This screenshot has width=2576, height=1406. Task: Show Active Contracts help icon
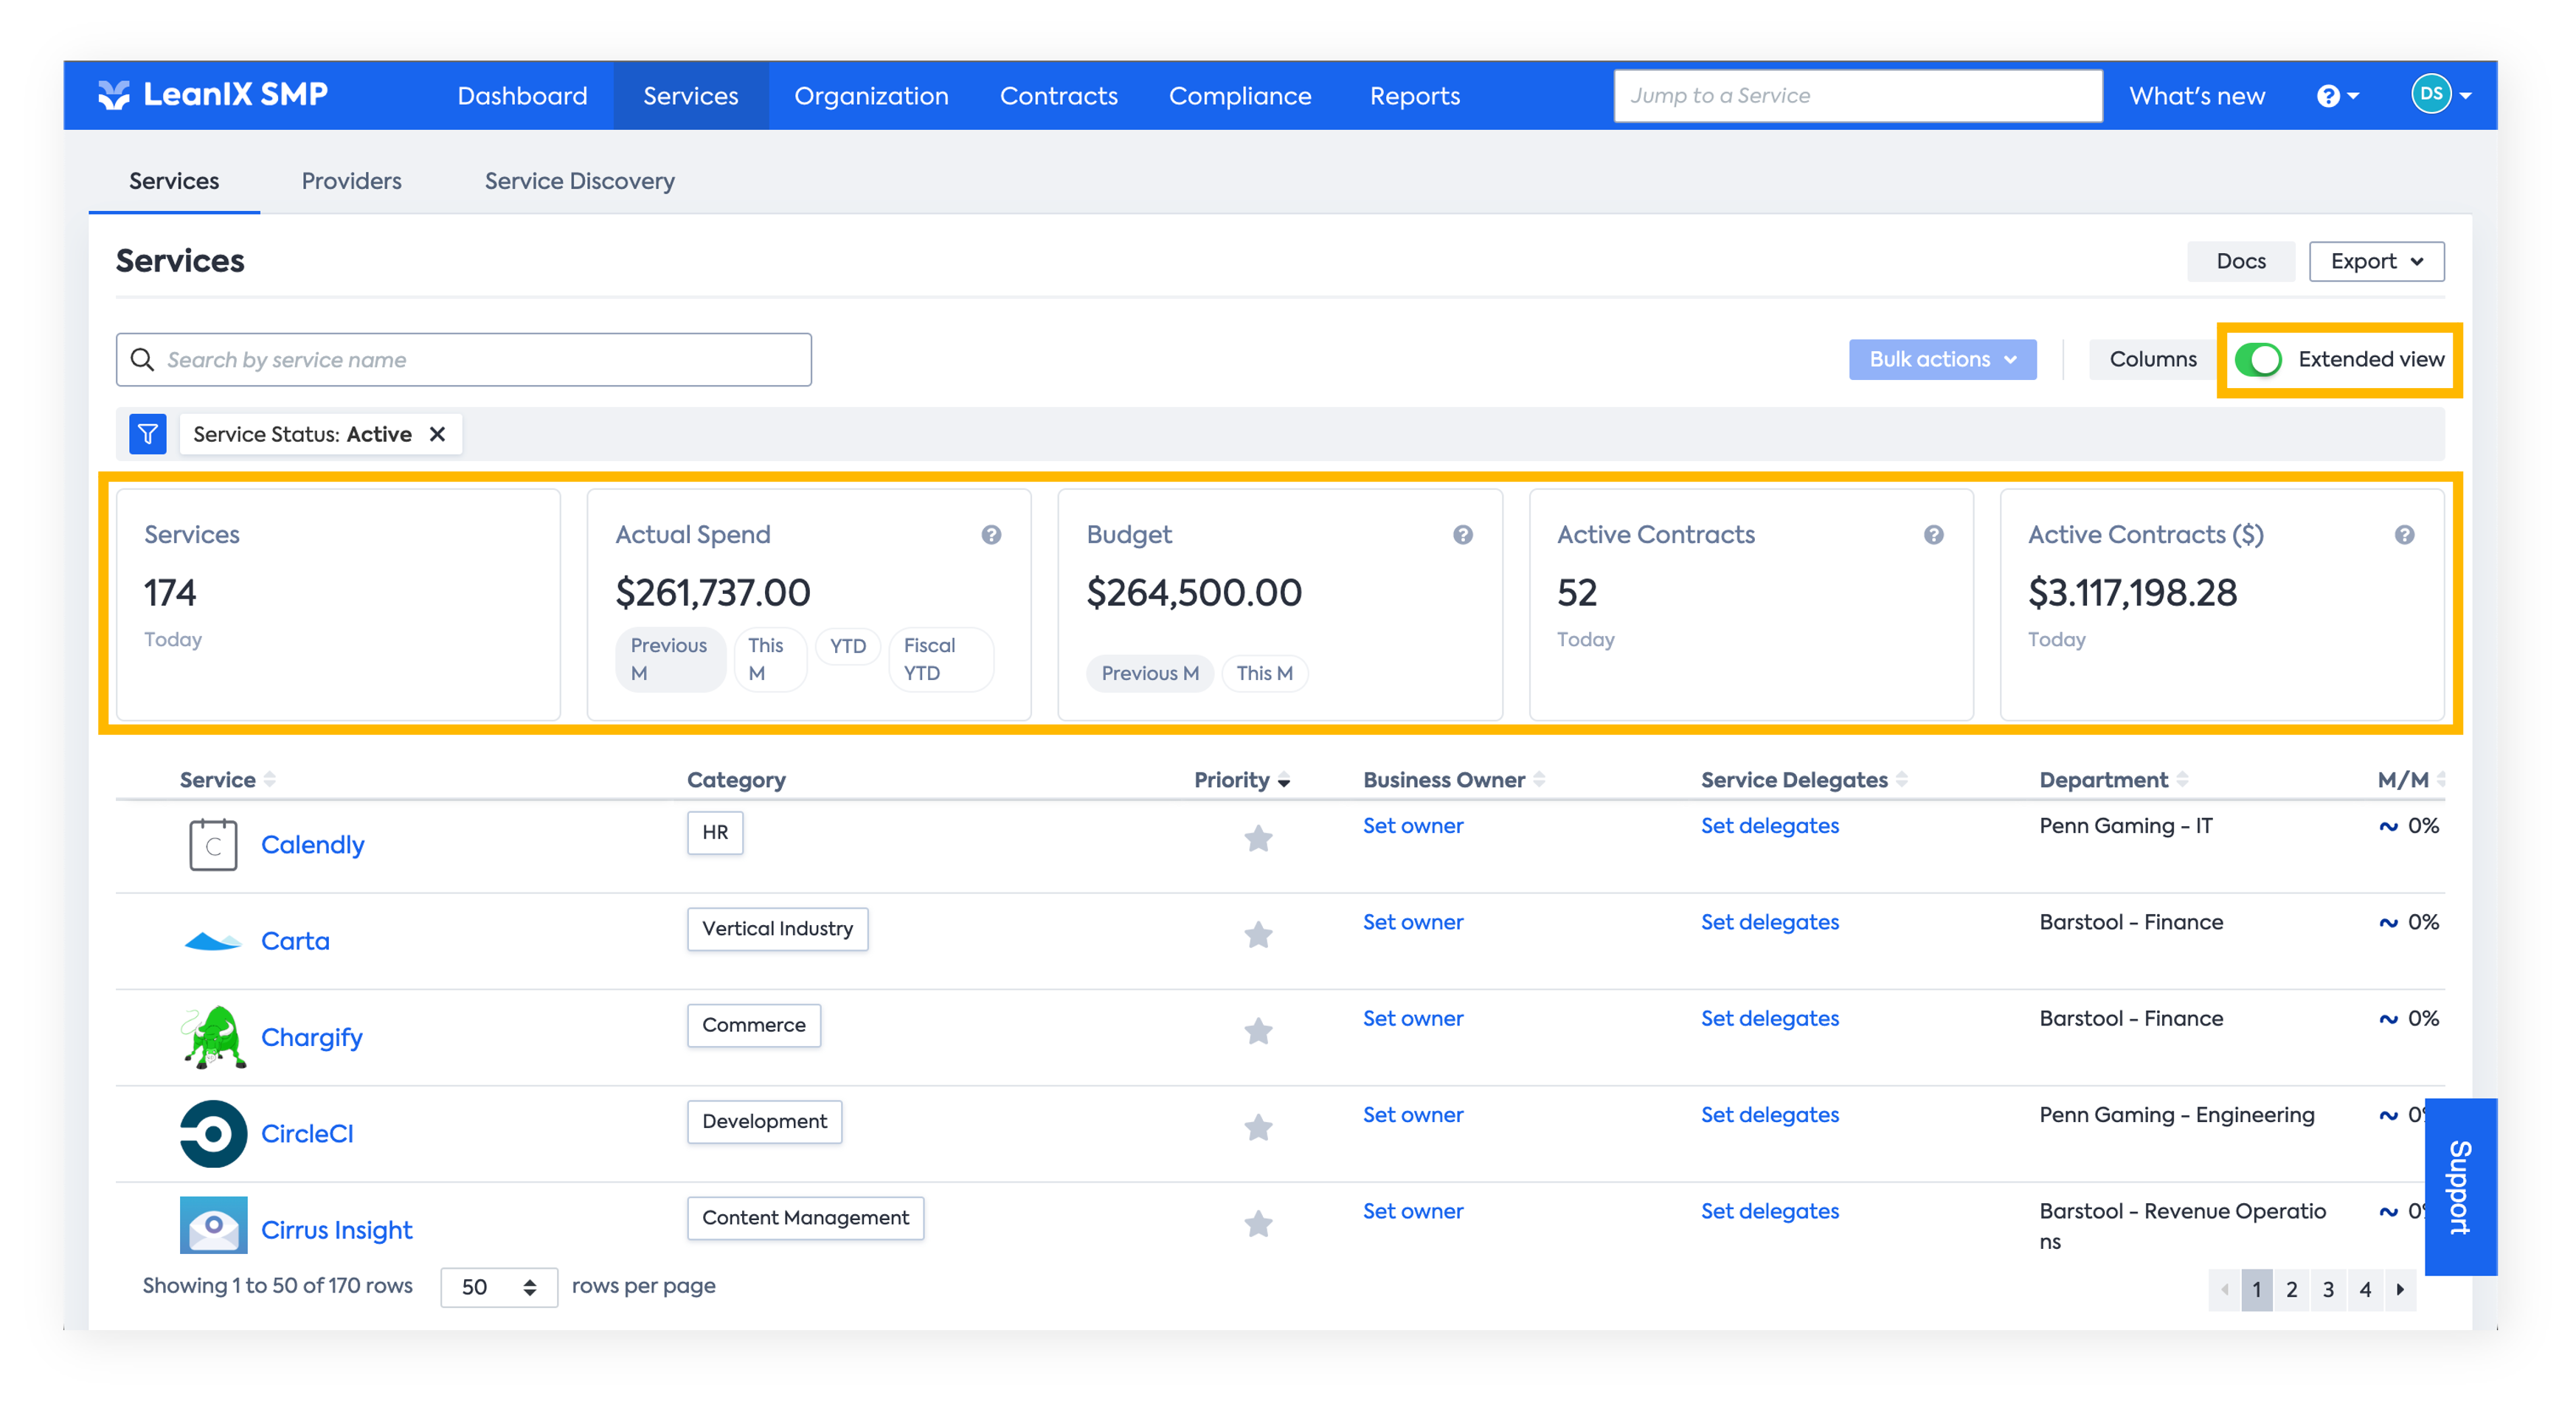[x=1934, y=535]
